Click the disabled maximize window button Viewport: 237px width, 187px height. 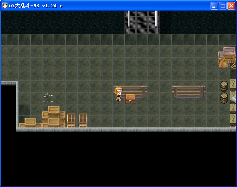223,6
